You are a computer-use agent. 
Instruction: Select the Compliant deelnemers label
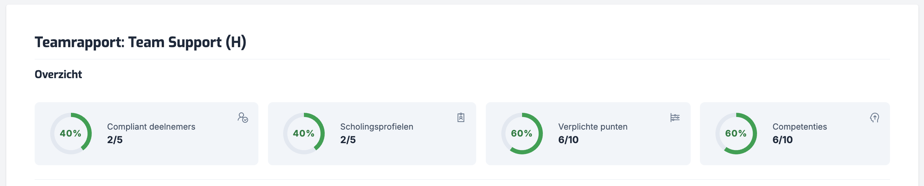coord(151,127)
